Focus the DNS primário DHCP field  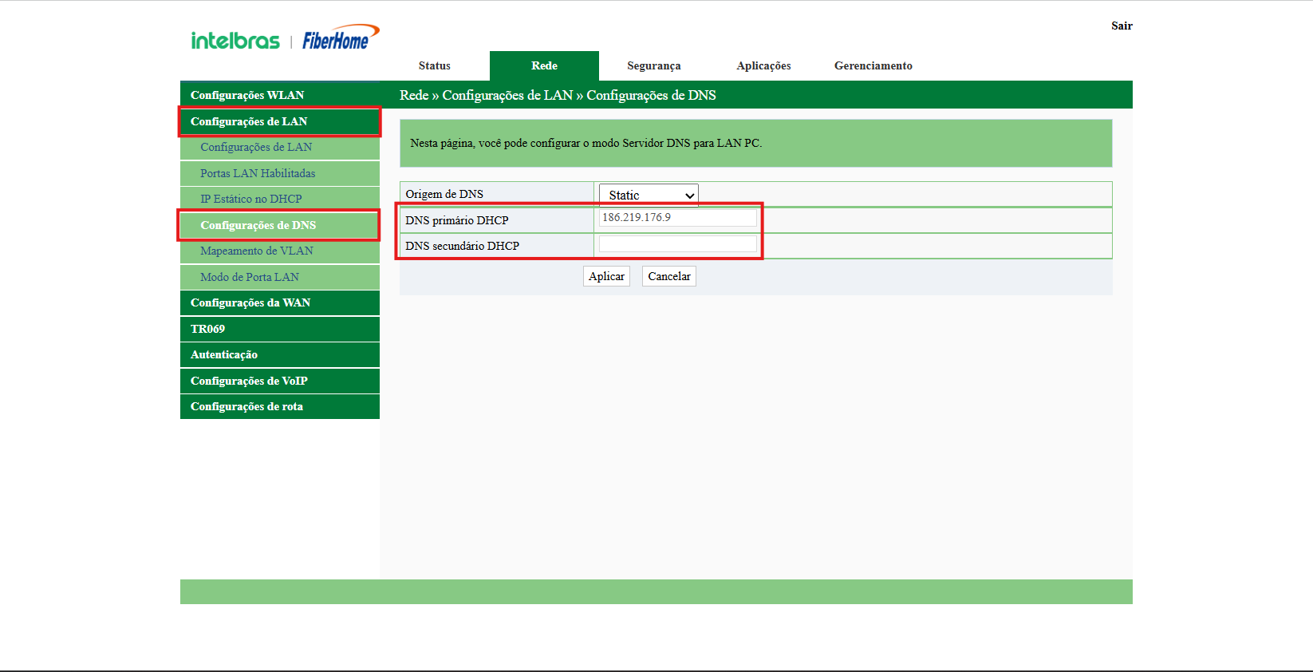coord(677,218)
